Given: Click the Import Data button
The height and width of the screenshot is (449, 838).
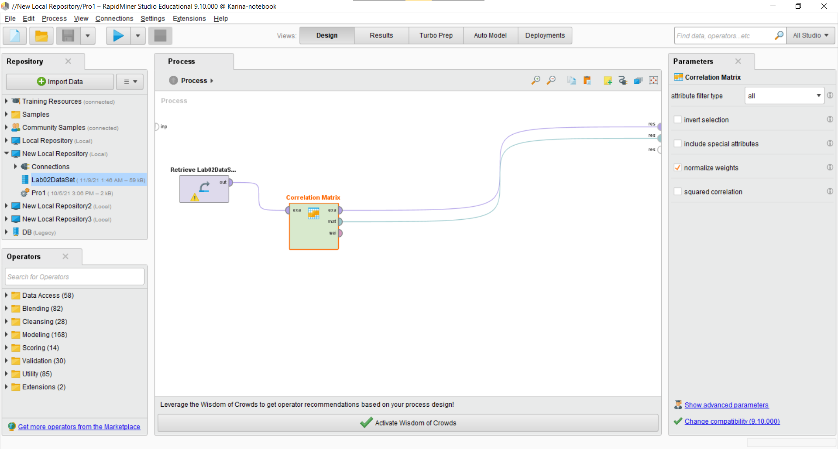Looking at the screenshot, I should click(60, 82).
